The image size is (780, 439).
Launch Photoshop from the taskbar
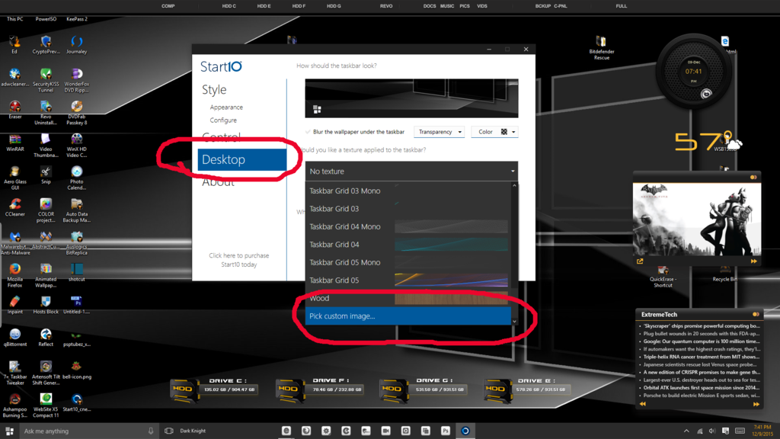pyautogui.click(x=444, y=431)
